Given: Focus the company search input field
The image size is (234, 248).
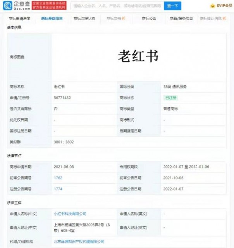Looking at the screenshot, I should (x=116, y=6).
